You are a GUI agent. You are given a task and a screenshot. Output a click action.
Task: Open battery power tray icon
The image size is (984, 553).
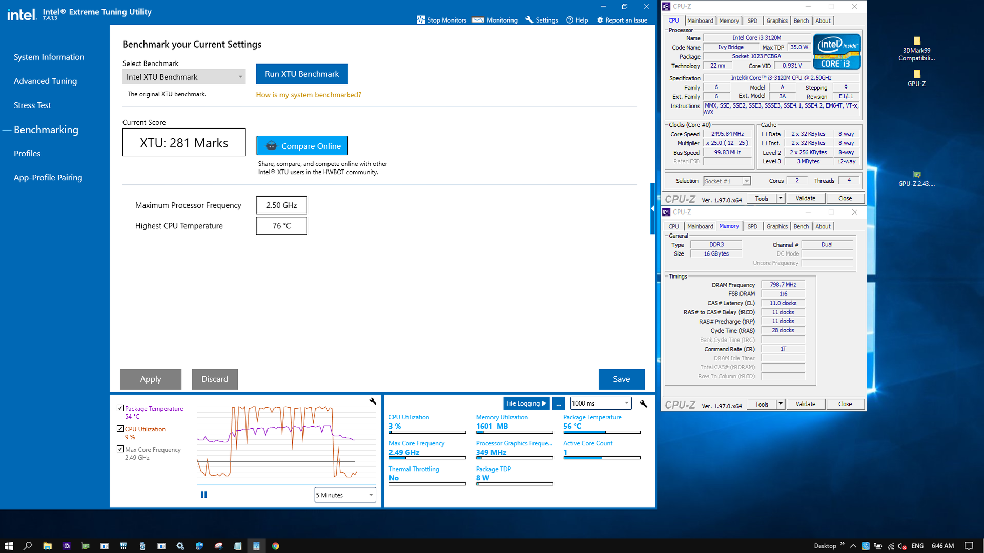[x=878, y=546]
